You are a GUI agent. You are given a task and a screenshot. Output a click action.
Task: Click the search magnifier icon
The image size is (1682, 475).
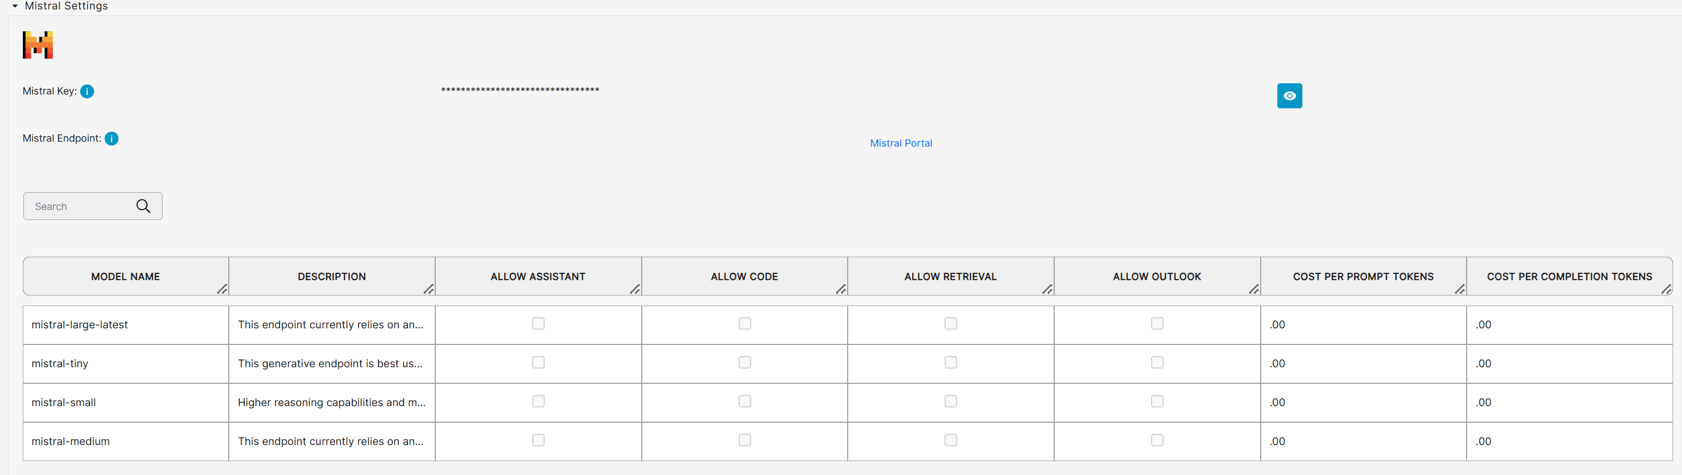click(x=143, y=207)
